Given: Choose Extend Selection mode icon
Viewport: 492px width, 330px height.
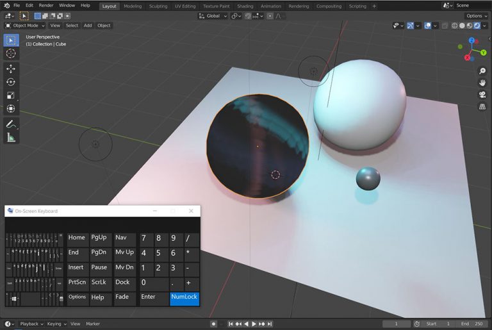Looking at the screenshot, I should 45,16.
